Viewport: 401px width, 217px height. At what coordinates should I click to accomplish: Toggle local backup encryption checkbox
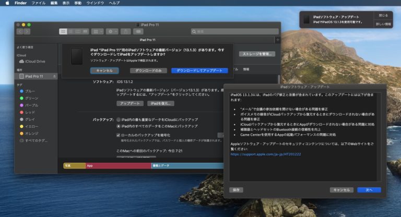coord(118,135)
